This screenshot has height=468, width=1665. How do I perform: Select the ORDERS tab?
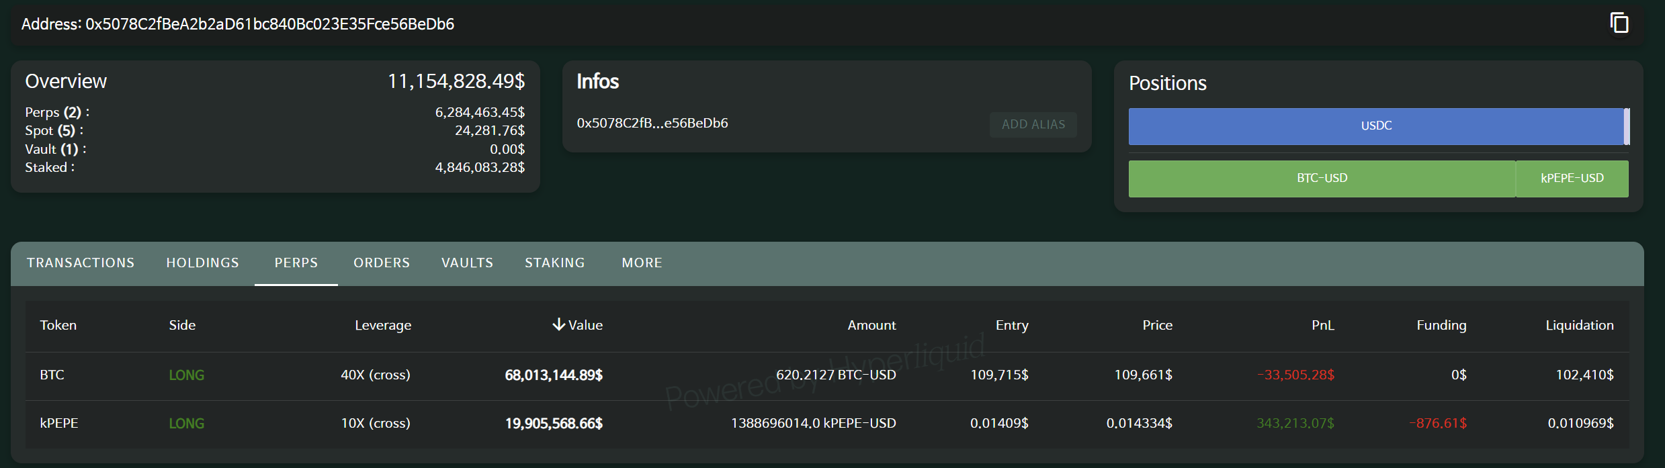[381, 263]
